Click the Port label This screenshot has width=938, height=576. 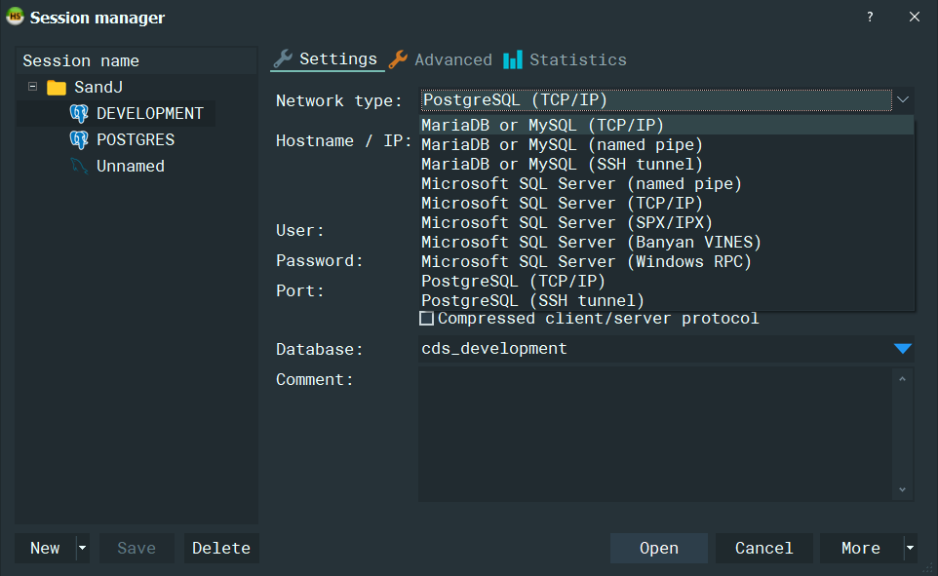point(299,290)
